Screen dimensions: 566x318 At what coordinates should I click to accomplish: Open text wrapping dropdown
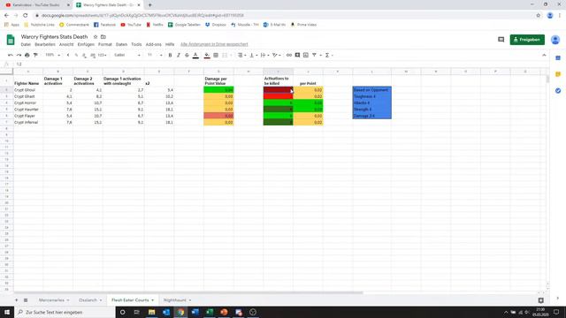click(x=264, y=55)
